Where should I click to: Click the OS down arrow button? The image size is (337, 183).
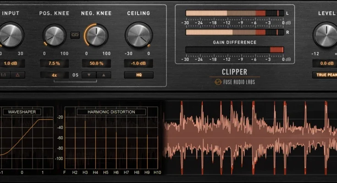(89, 75)
